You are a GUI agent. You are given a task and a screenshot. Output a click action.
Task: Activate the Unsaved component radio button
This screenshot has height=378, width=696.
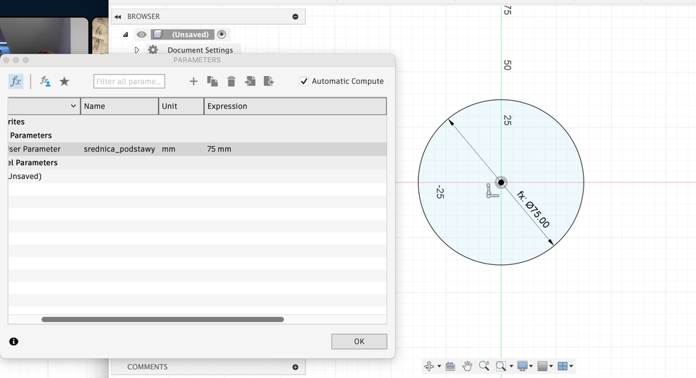pyautogui.click(x=222, y=35)
